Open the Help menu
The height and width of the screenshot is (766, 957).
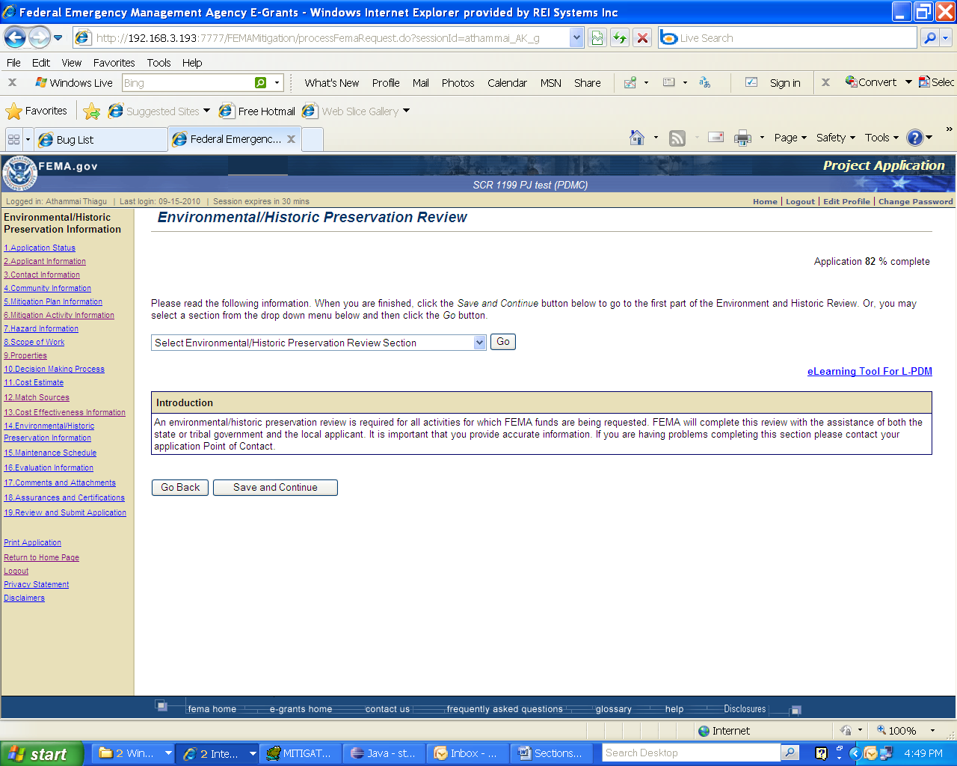click(x=192, y=63)
